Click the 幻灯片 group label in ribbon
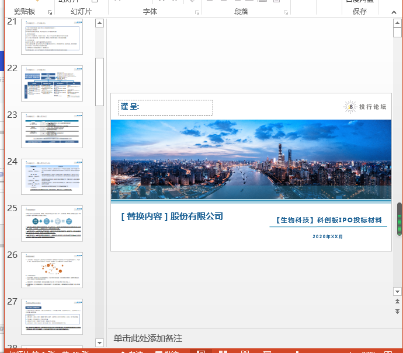The image size is (403, 353). (81, 12)
